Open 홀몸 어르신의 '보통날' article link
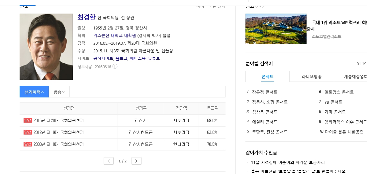367x174 pixels. (x=298, y=171)
